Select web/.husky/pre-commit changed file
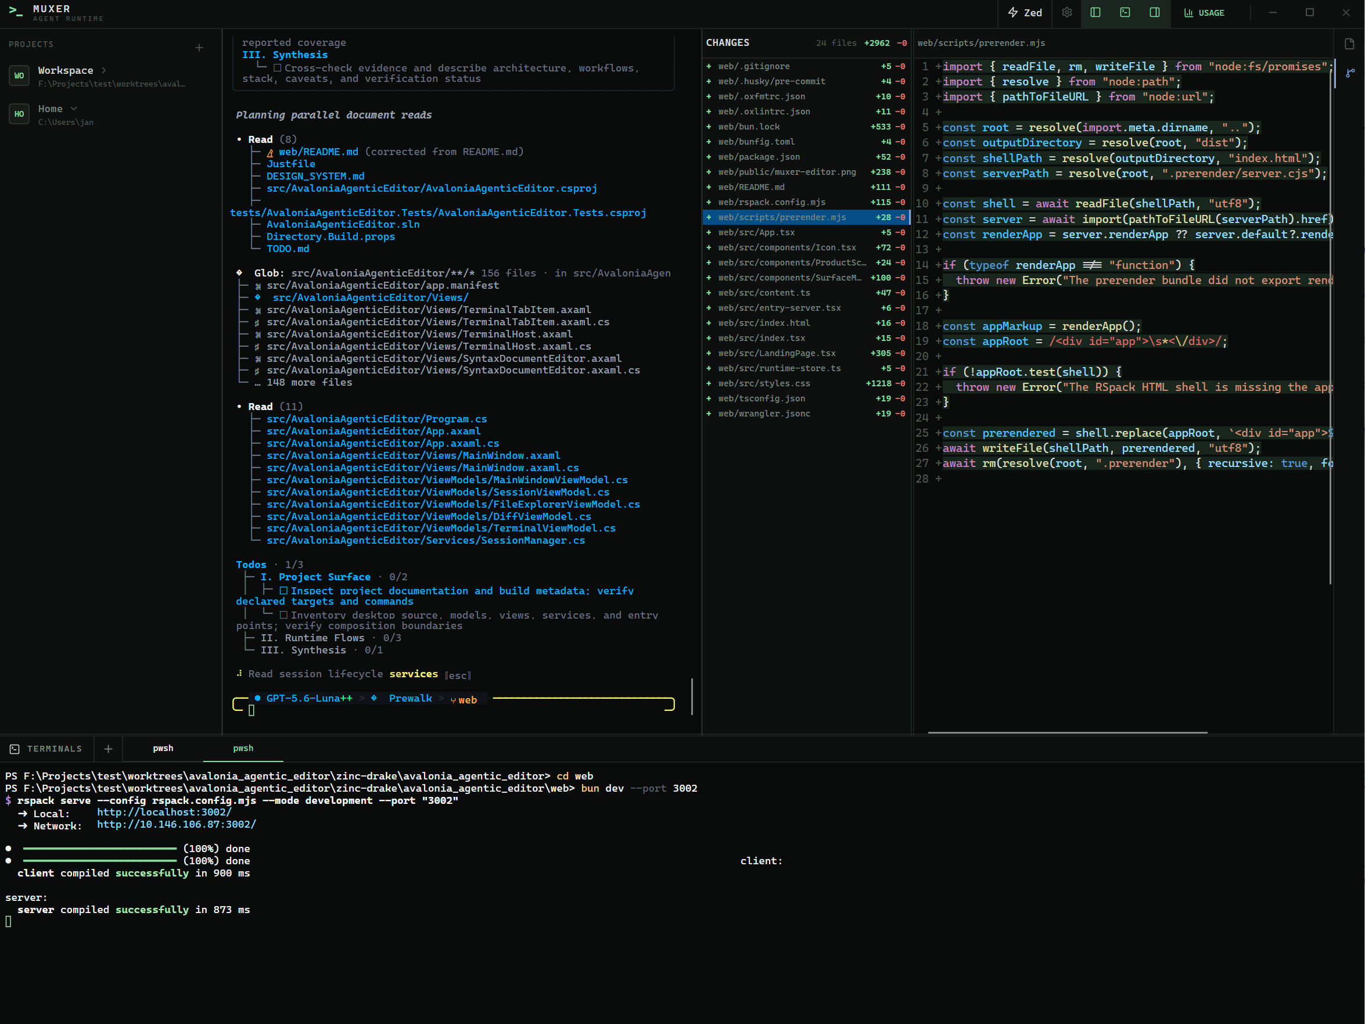 click(x=806, y=81)
